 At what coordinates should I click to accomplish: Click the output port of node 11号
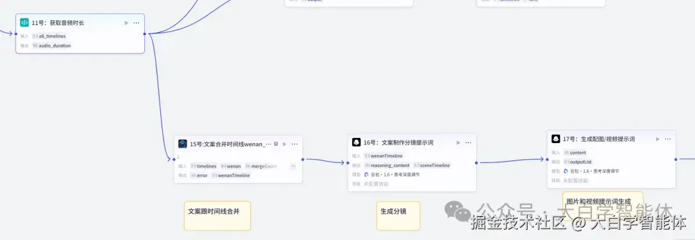click(145, 33)
